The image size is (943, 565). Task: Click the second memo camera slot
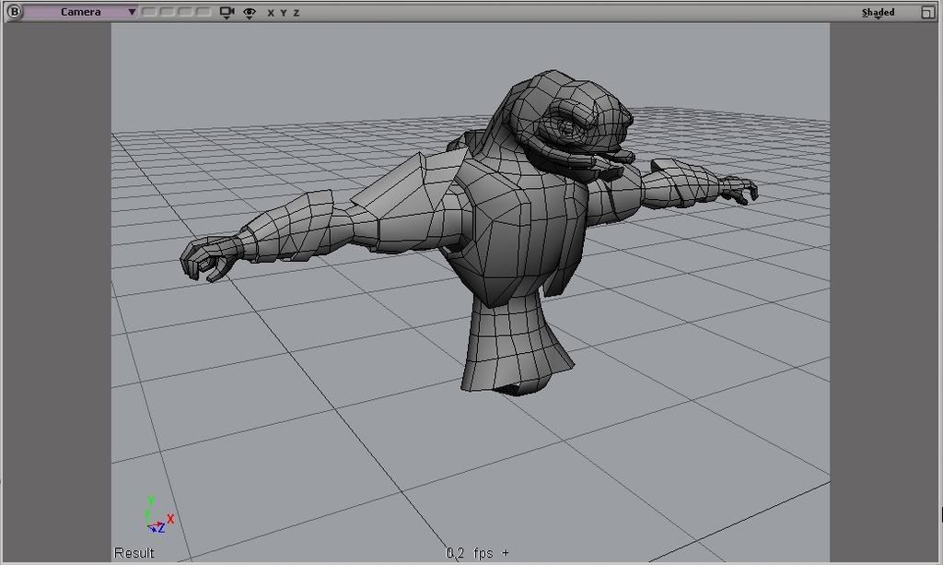(168, 11)
